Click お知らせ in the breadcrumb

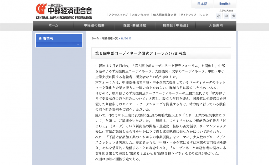pyautogui.click(x=126, y=38)
